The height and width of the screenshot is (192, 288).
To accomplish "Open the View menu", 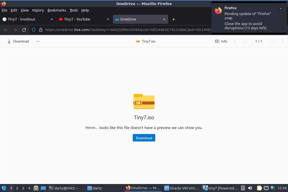I will click(x=24, y=10).
